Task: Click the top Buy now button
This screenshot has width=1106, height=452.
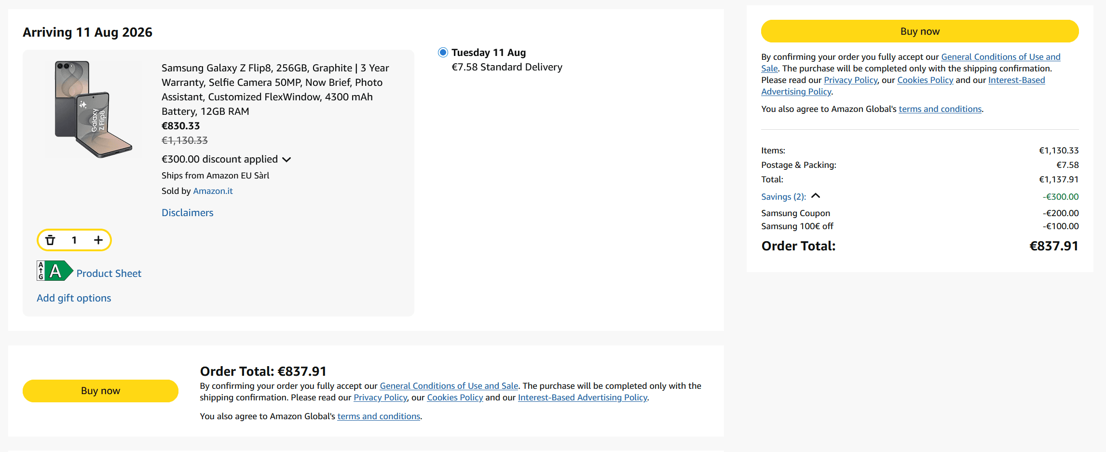Action: (920, 31)
